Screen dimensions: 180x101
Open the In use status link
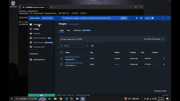[117, 65]
